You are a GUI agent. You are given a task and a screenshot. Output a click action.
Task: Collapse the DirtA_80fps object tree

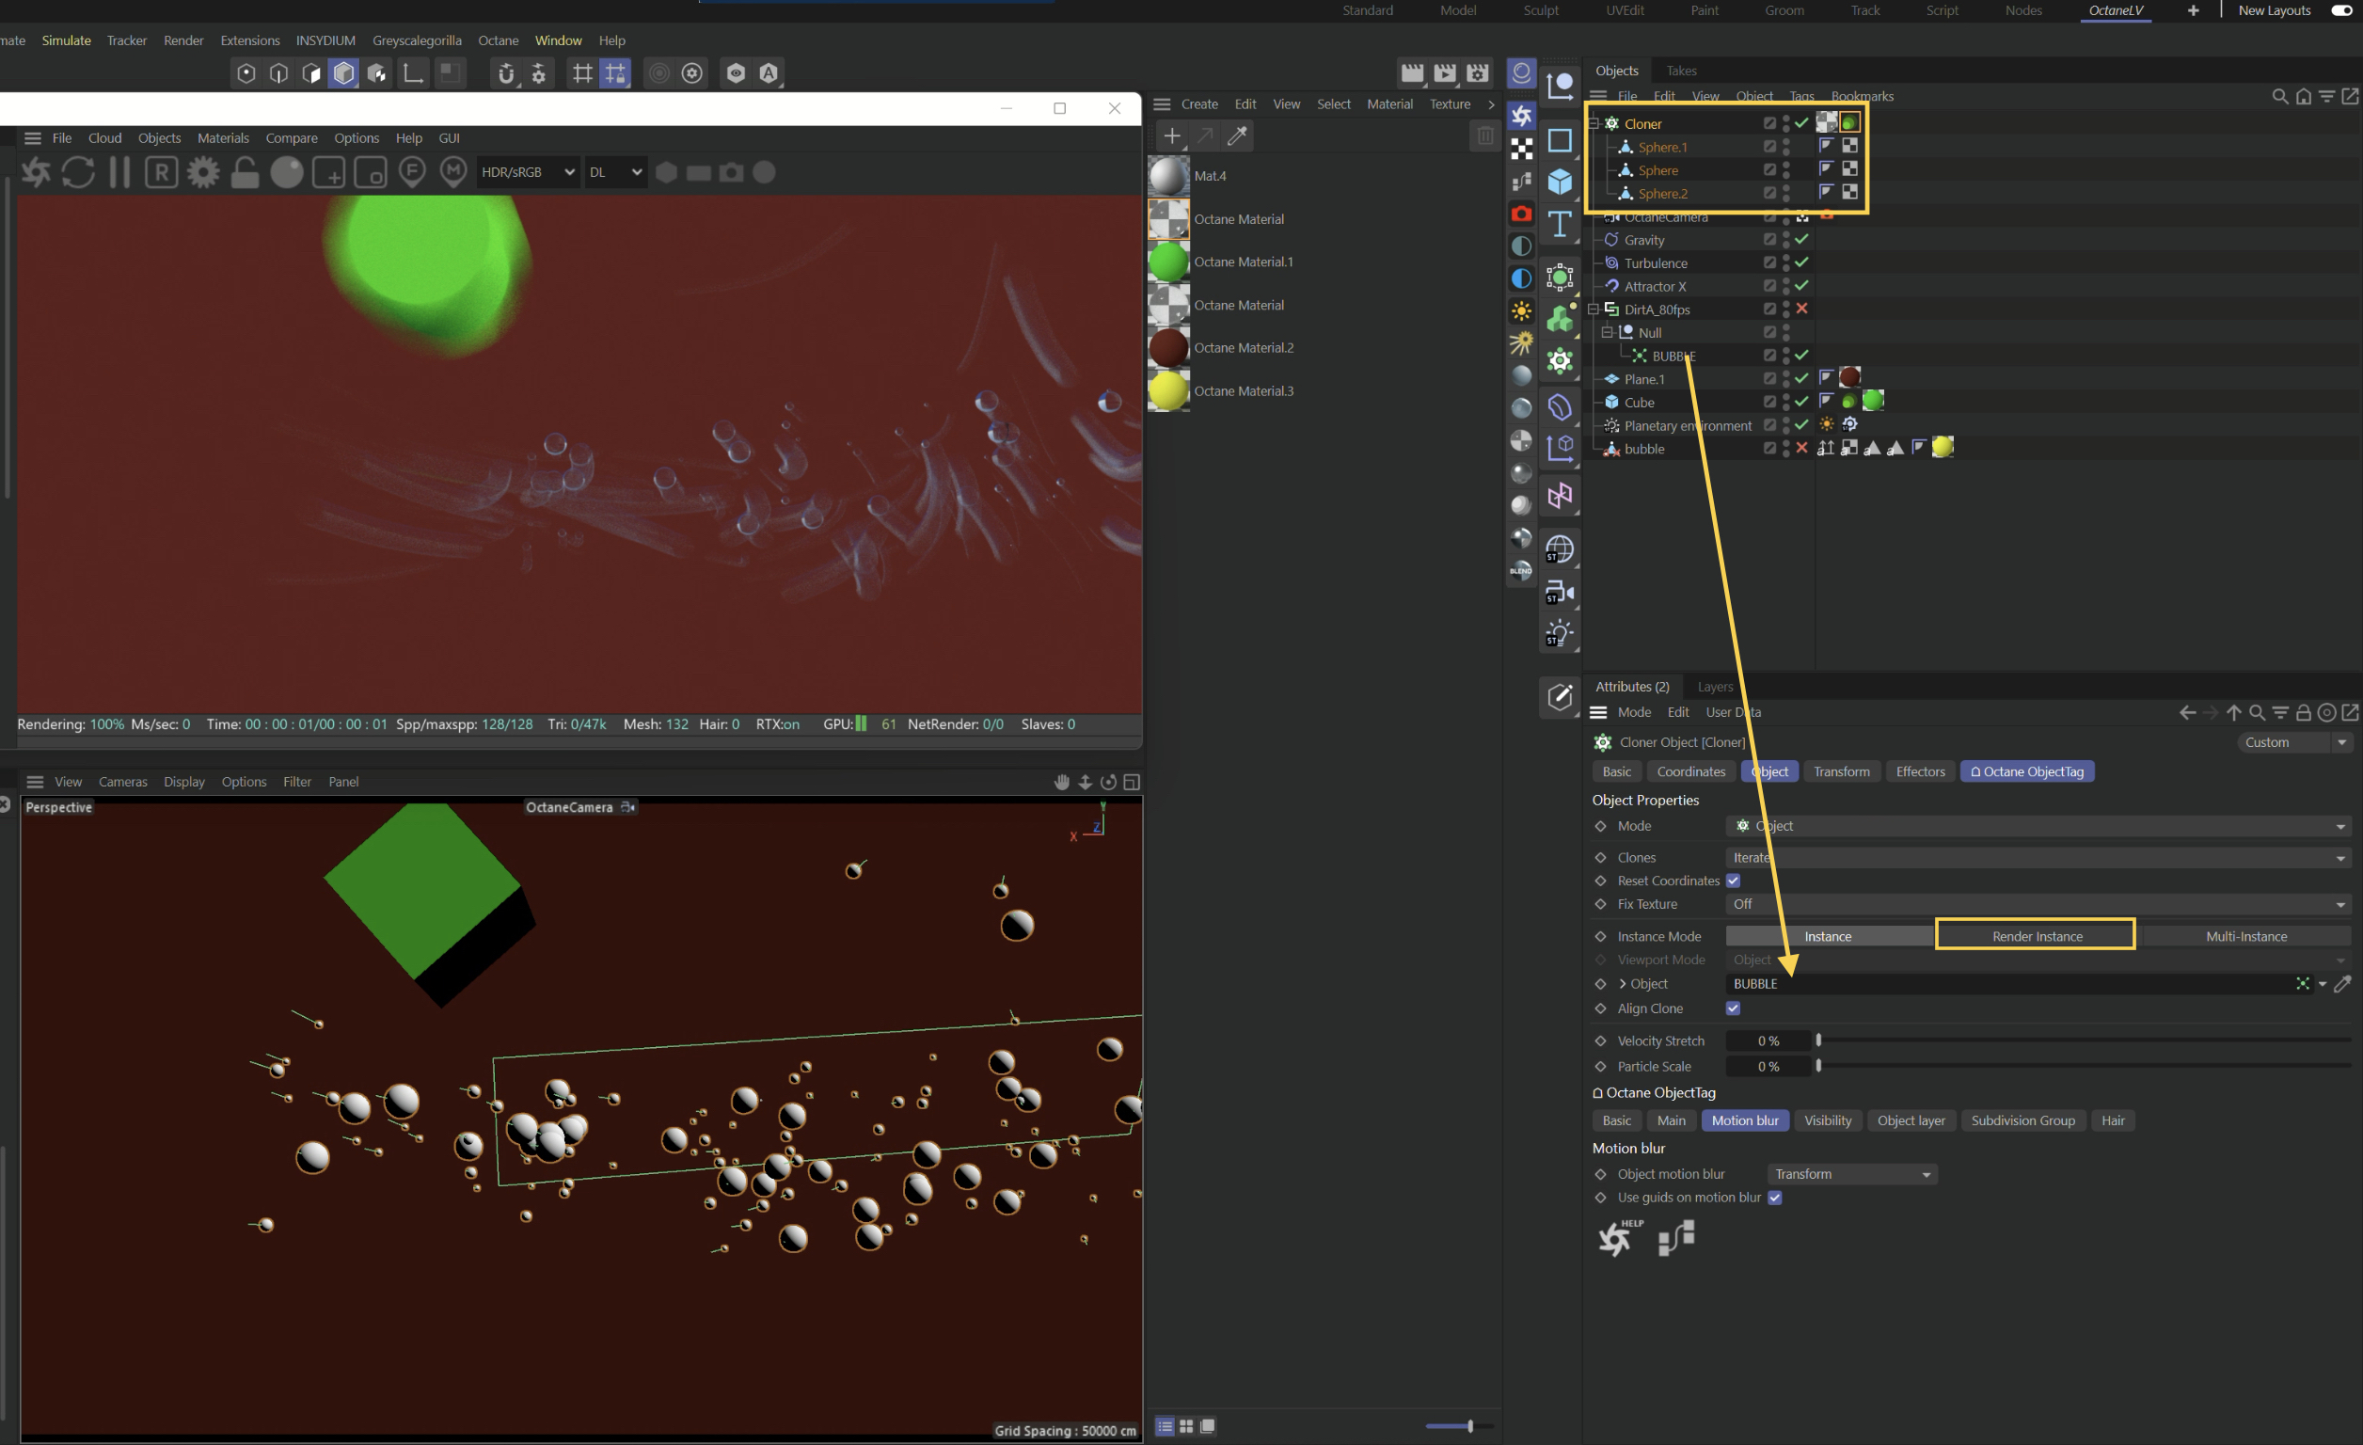pyautogui.click(x=1594, y=309)
